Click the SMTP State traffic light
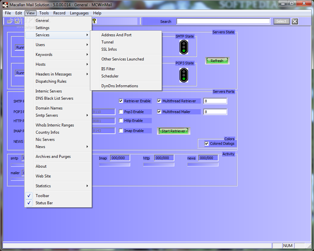Screen dimensions: 314x251 click(x=183, y=47)
